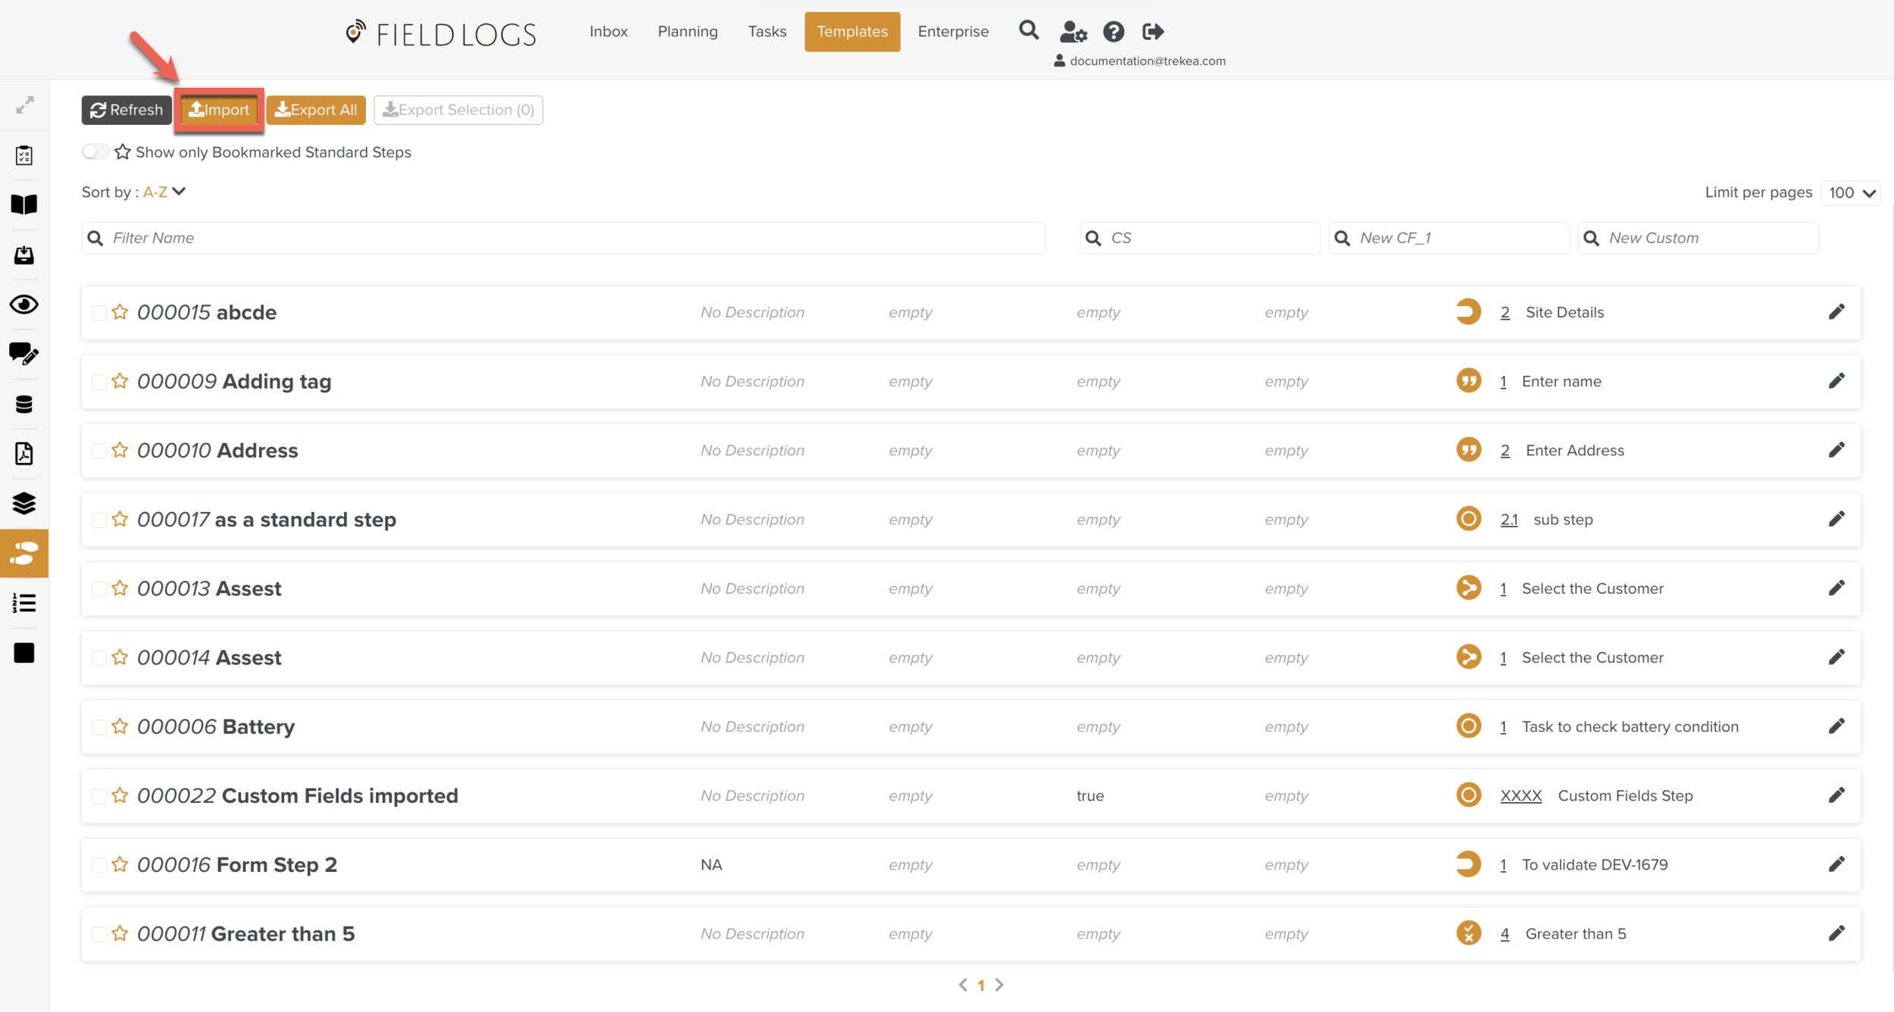Click edit pencil for 000006 Battery
Image resolution: width=1894 pixels, height=1012 pixels.
[1836, 726]
